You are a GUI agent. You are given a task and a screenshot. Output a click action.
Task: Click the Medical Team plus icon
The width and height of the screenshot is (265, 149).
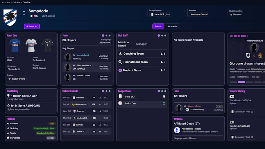click(120, 70)
